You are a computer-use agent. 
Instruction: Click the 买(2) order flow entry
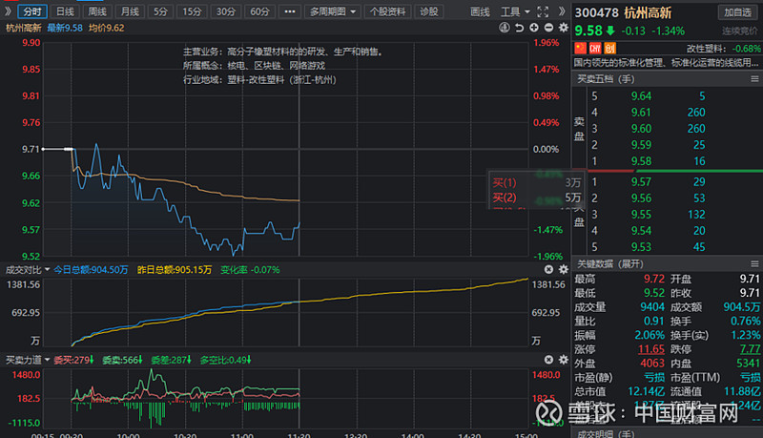point(505,198)
